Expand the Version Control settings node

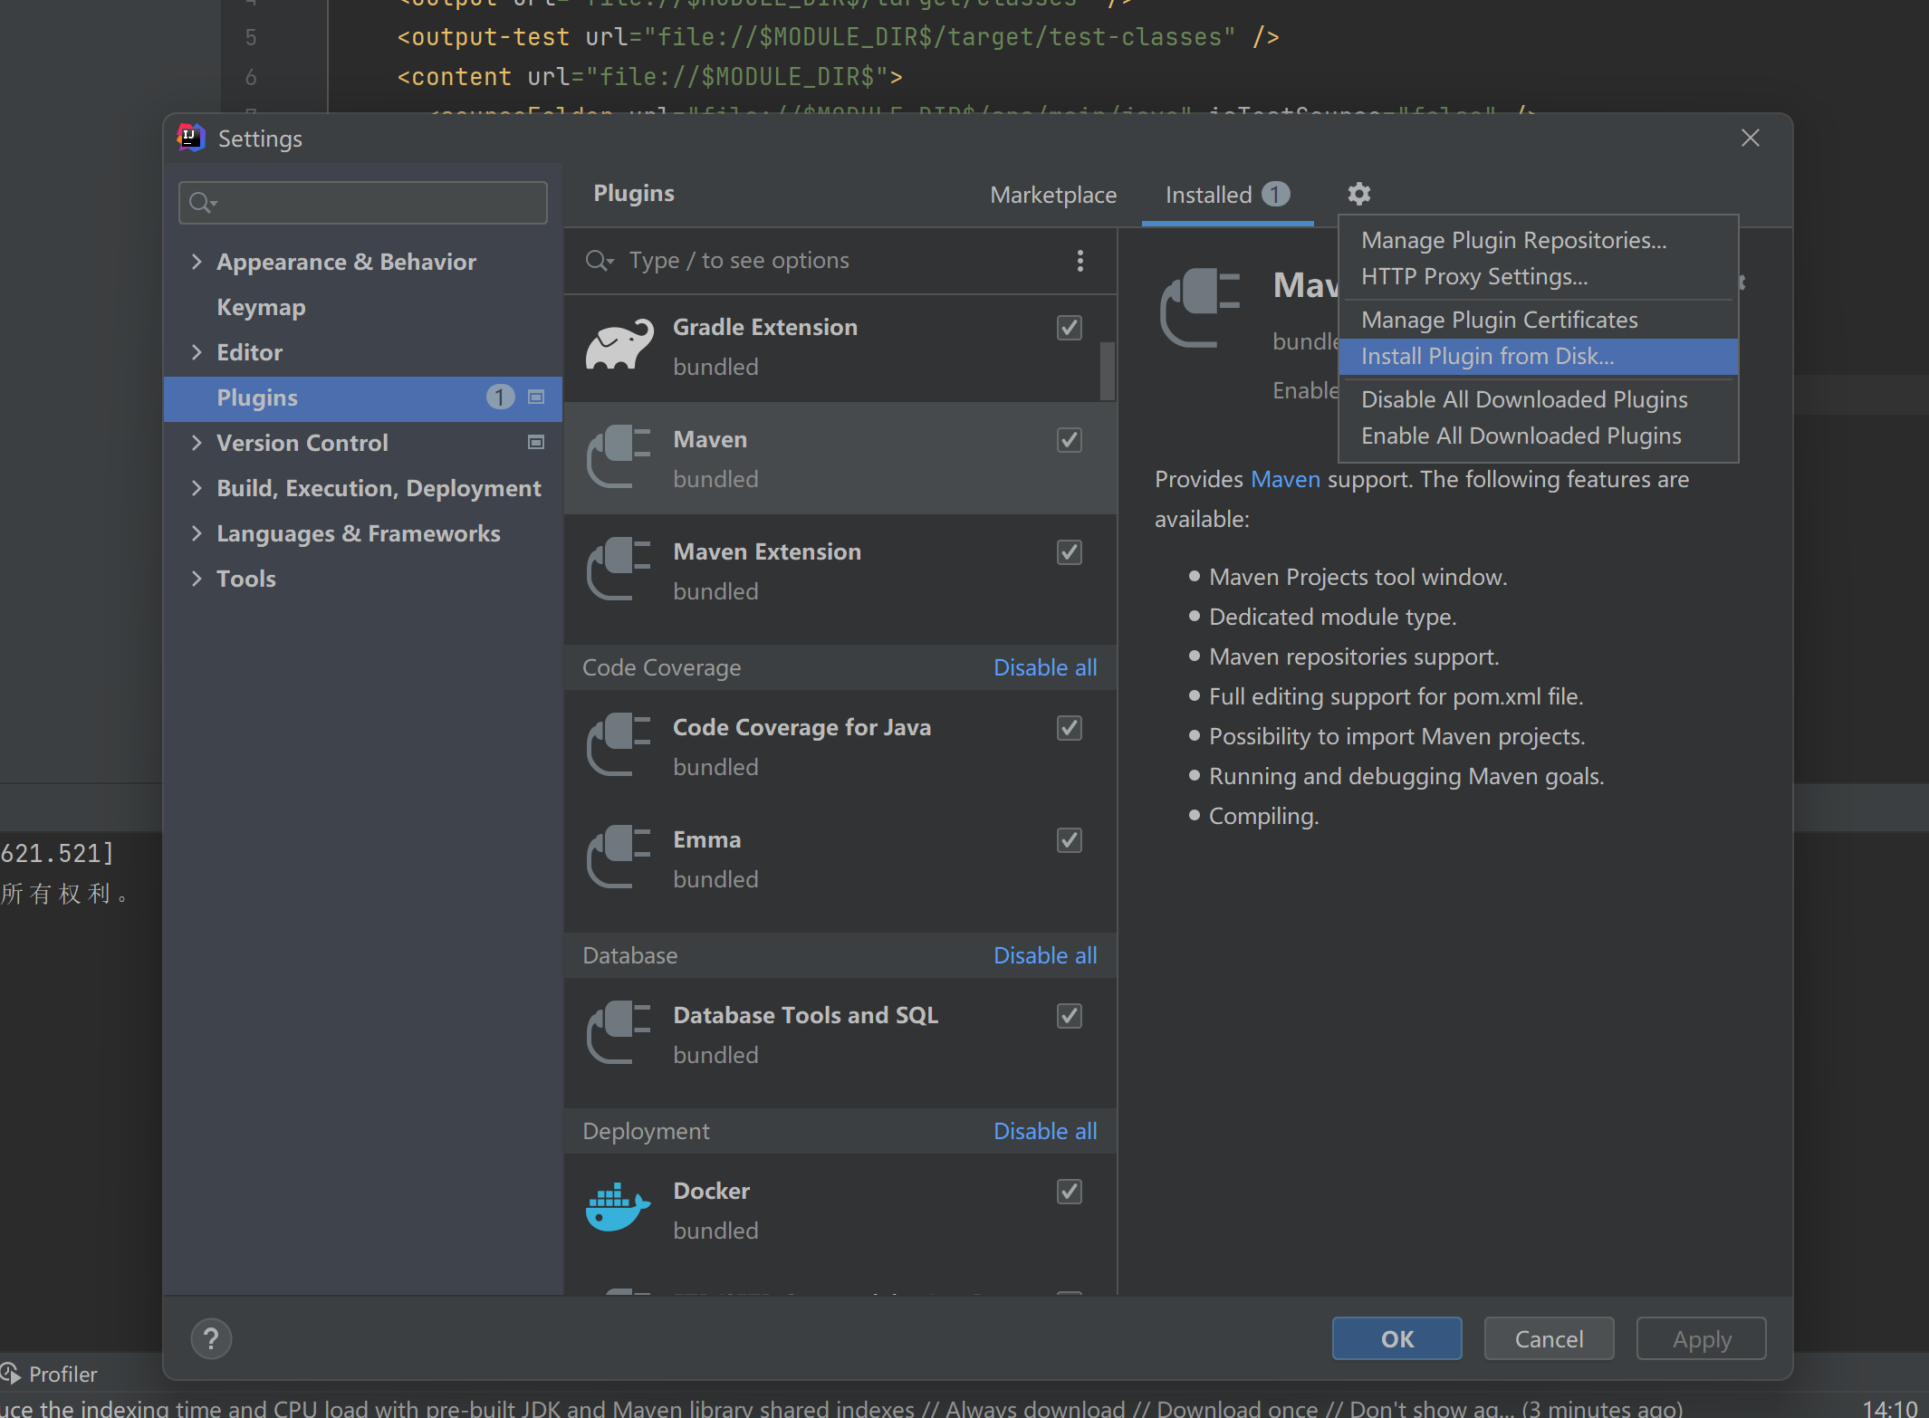point(197,443)
